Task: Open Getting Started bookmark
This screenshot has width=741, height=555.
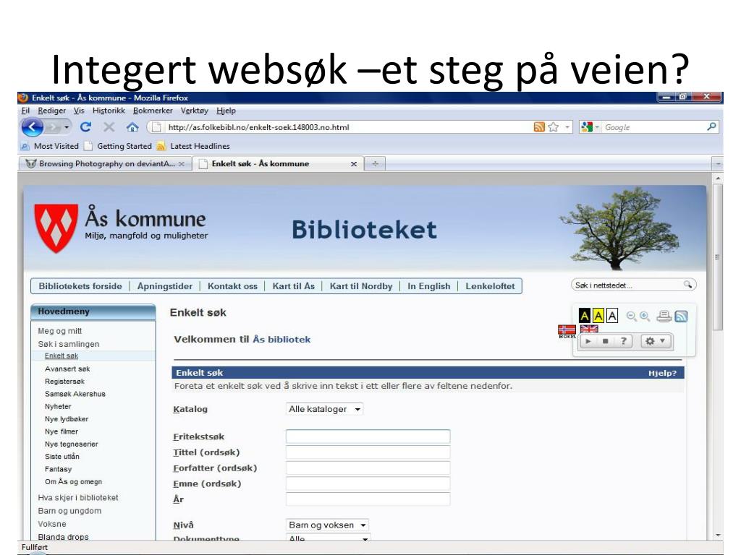Action: click(118, 146)
